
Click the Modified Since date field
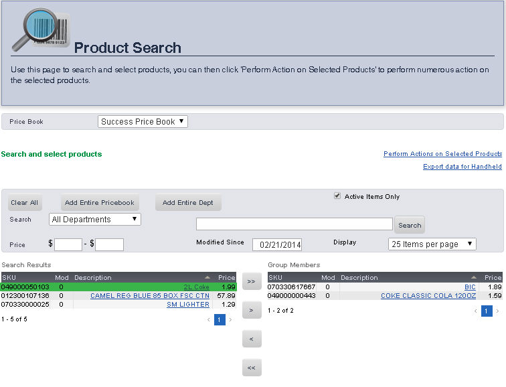[x=277, y=244]
